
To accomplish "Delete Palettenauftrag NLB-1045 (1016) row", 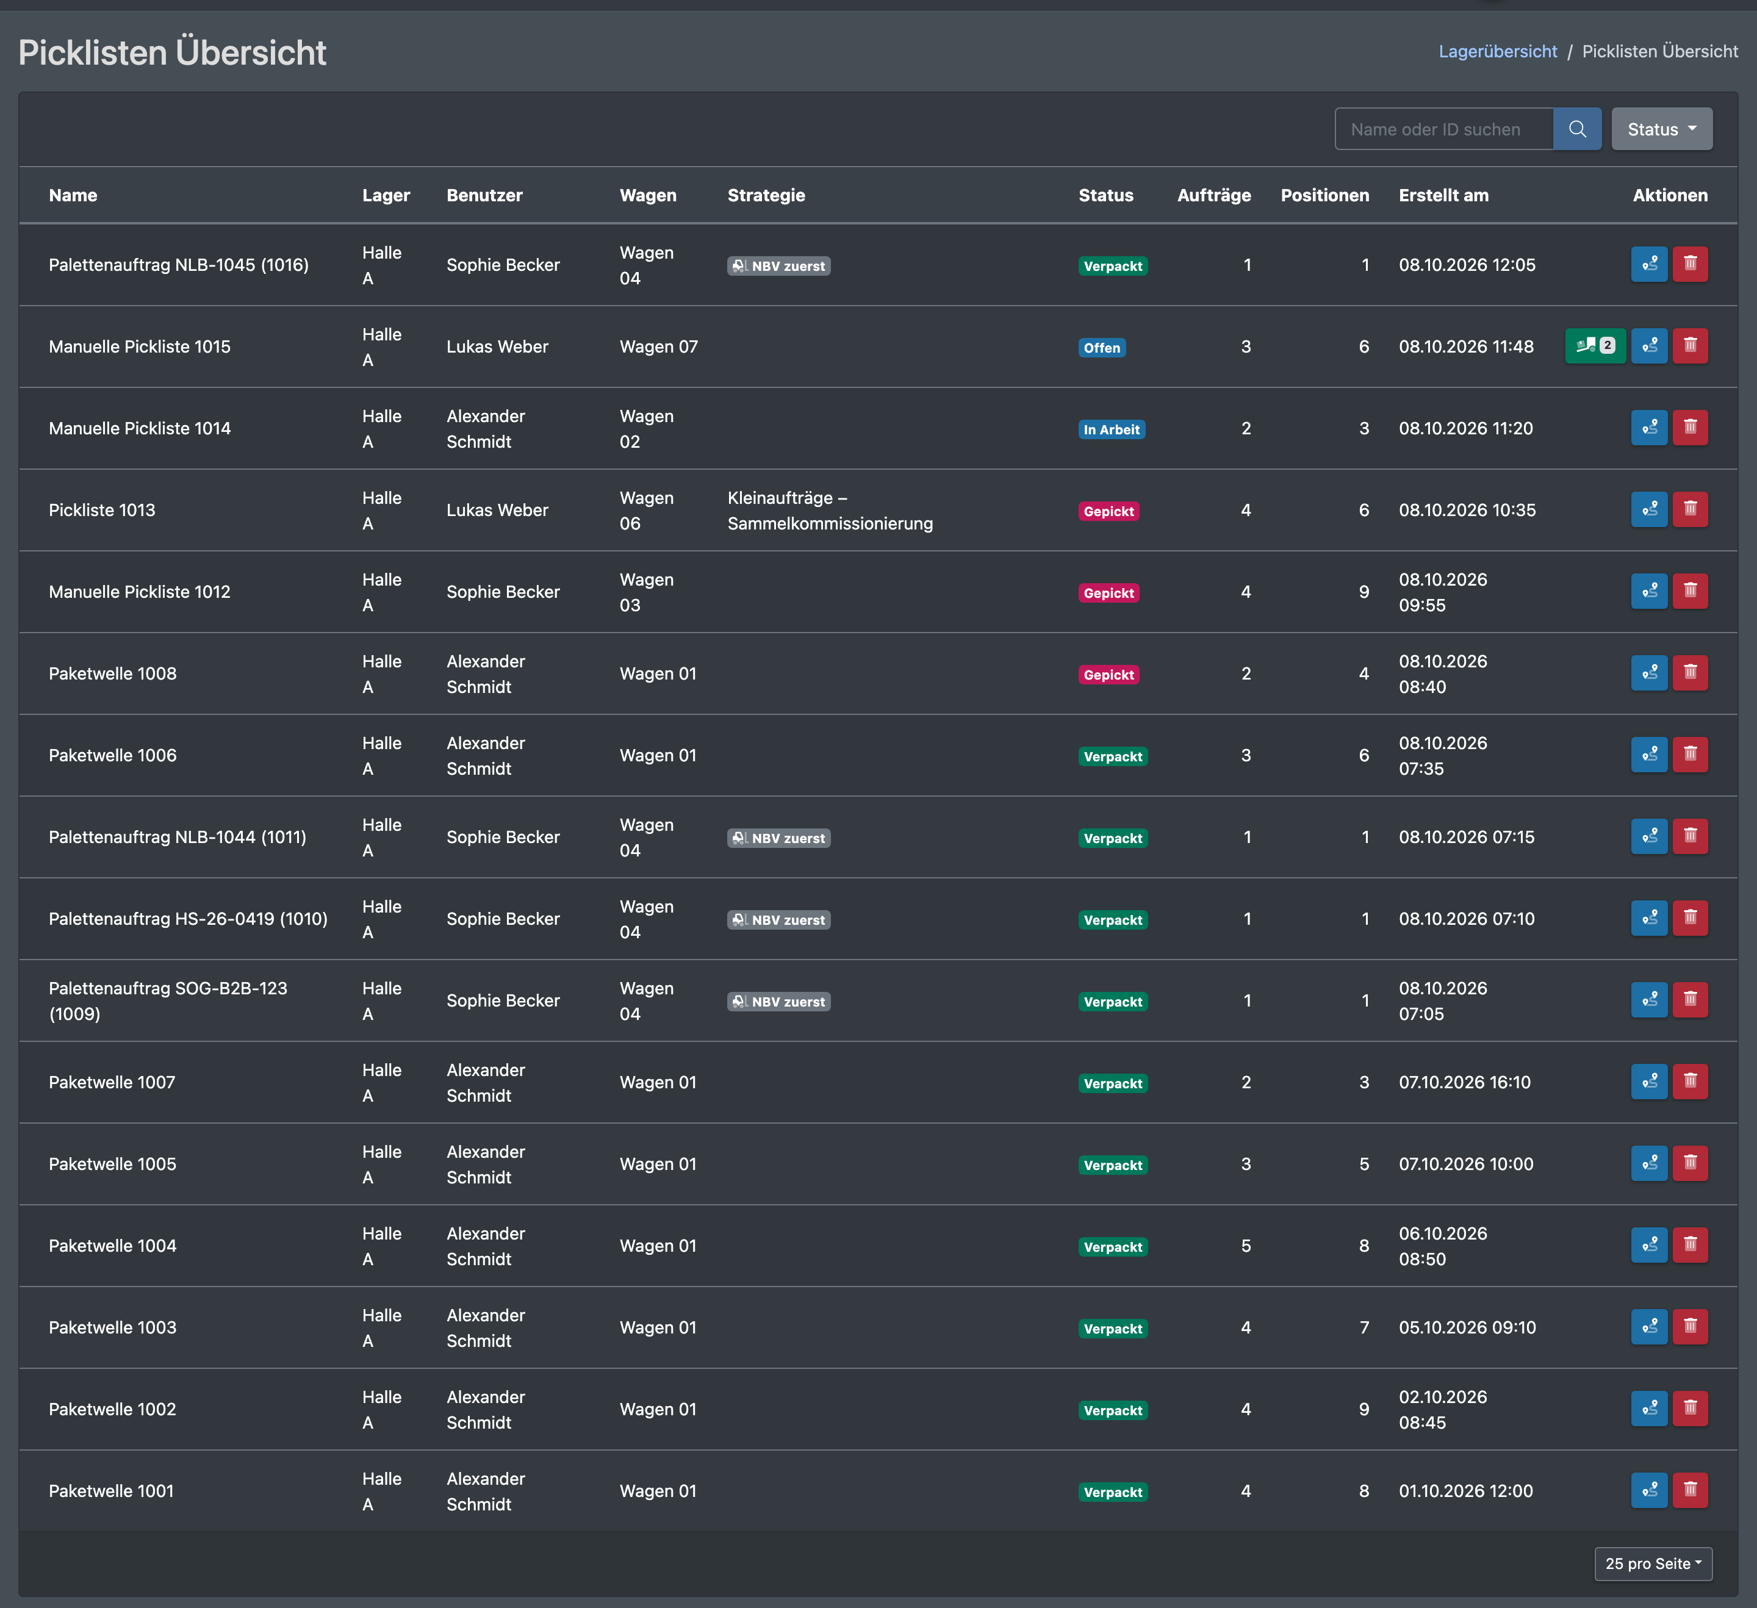I will point(1690,264).
